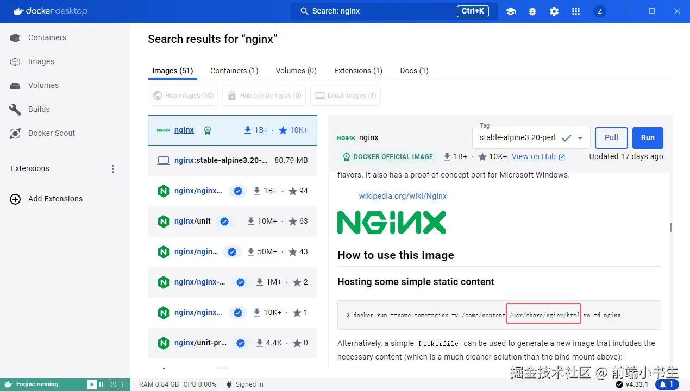The image size is (690, 391).
Task: Select the result with 10K+ downloads and 1 star
Action: 233,313
